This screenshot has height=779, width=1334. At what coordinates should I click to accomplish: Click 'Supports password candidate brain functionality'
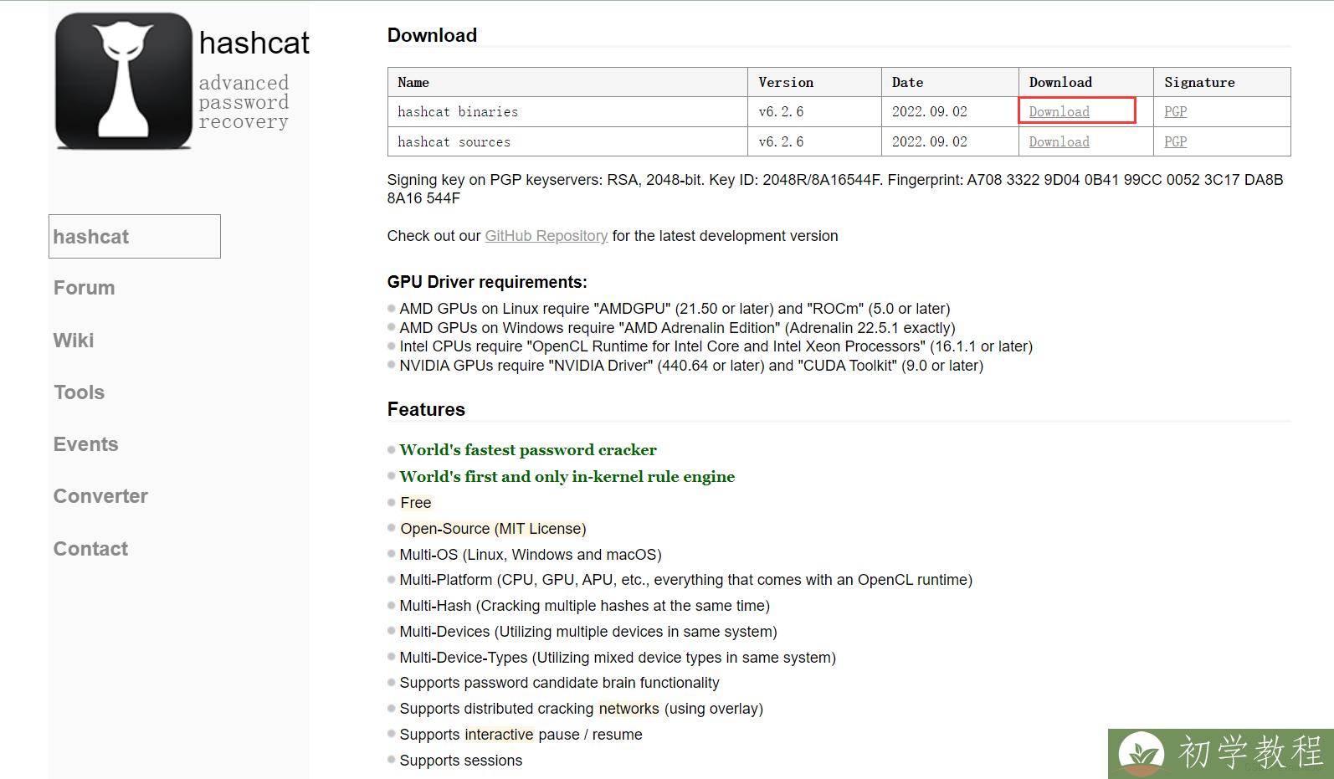pyautogui.click(x=559, y=683)
